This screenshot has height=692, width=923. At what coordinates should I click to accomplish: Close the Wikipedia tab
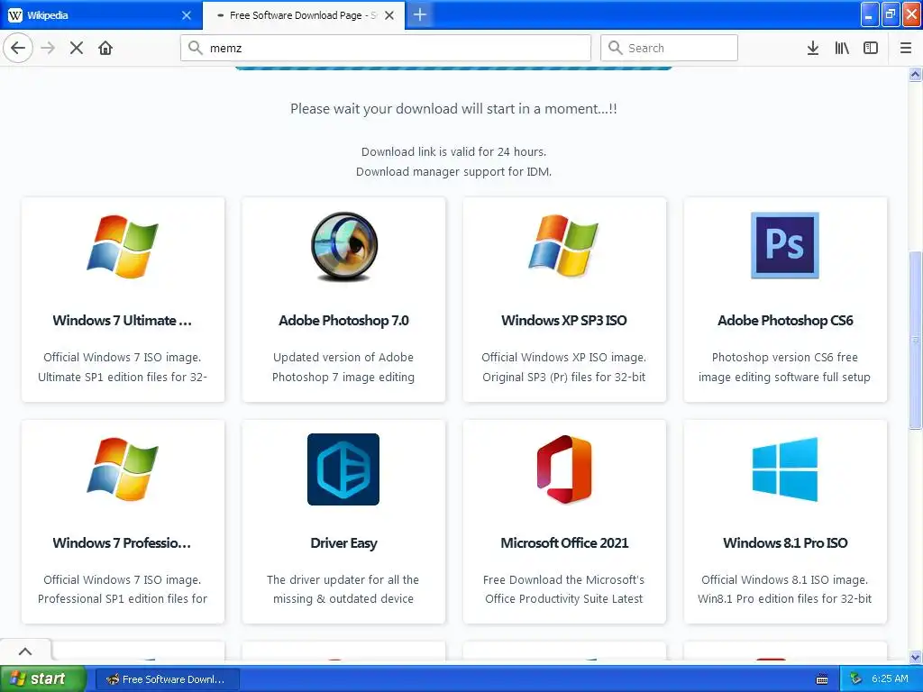pos(187,15)
